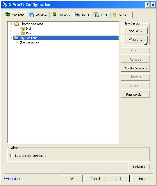Click the My Sessions folder icon
The image size is (157, 186).
pos(17,38)
